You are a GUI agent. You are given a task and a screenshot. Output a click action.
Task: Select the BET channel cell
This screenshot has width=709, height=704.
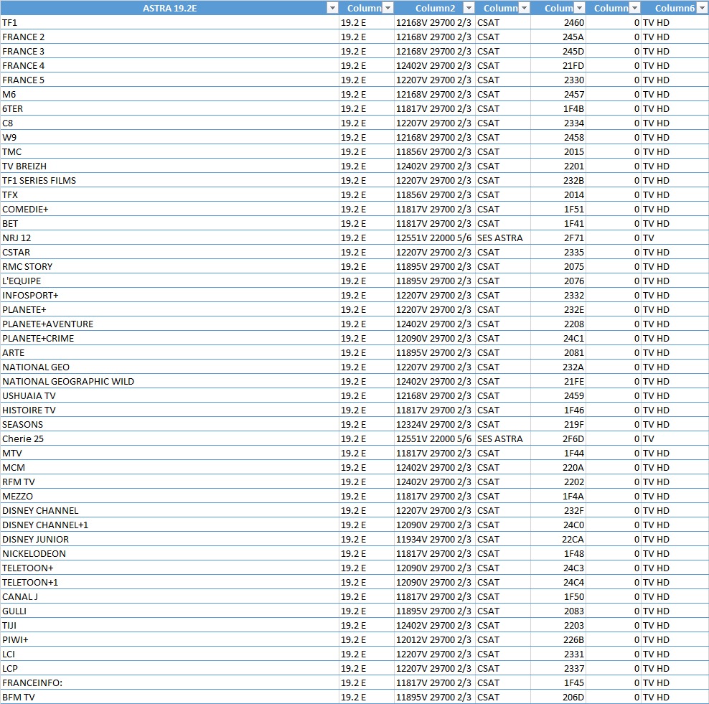(x=169, y=223)
